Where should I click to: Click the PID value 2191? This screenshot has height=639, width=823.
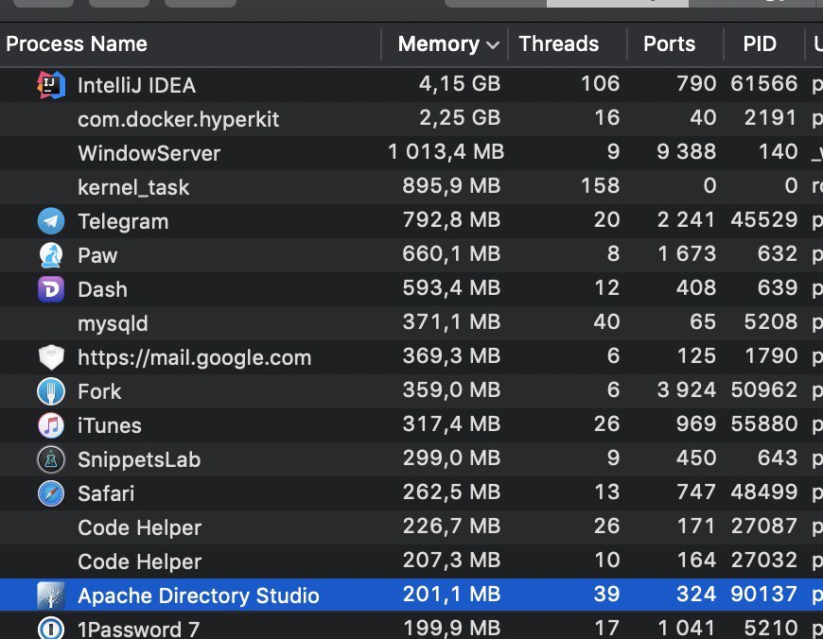[x=771, y=118]
